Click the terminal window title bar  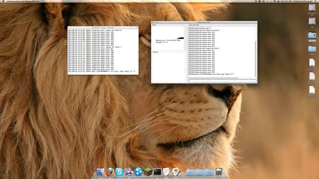(x=103, y=27)
